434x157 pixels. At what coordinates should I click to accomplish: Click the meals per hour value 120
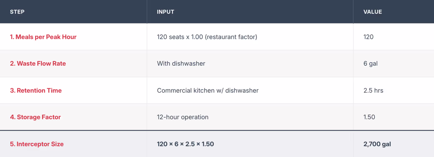[368, 37]
